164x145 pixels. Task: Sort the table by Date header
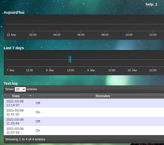pyautogui.click(x=16, y=96)
